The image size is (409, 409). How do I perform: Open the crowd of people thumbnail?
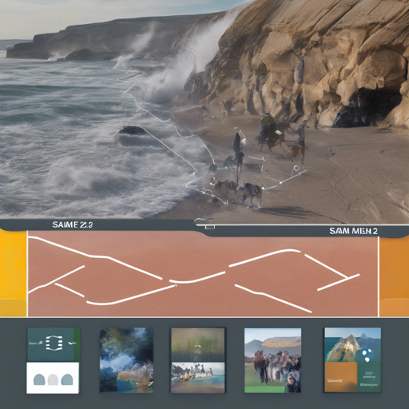click(x=272, y=360)
